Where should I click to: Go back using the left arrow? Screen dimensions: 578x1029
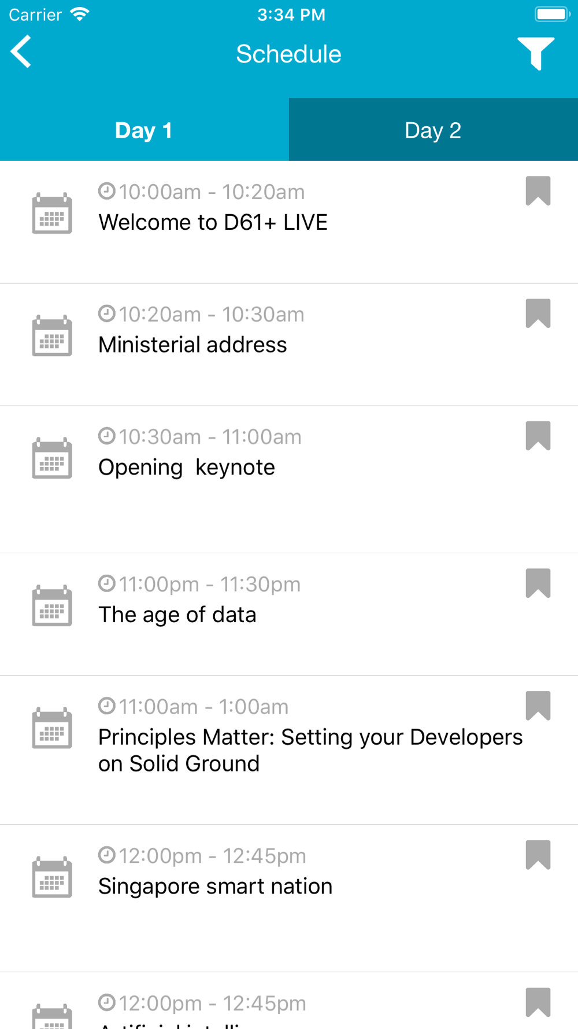[21, 52]
